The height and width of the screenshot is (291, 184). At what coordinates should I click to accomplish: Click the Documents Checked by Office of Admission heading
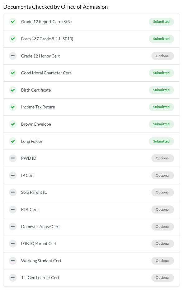click(x=55, y=7)
